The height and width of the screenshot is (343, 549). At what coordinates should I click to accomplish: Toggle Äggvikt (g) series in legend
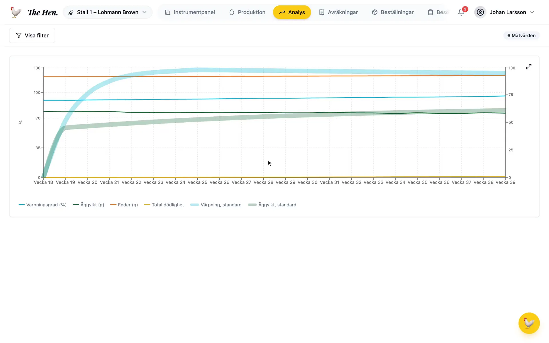[x=88, y=205]
